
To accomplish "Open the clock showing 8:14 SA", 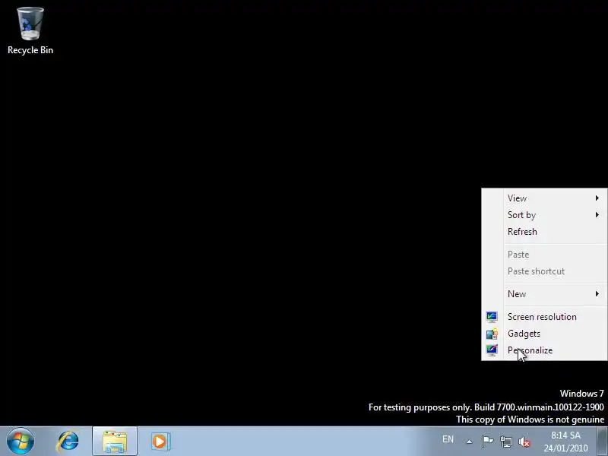I will (x=565, y=442).
